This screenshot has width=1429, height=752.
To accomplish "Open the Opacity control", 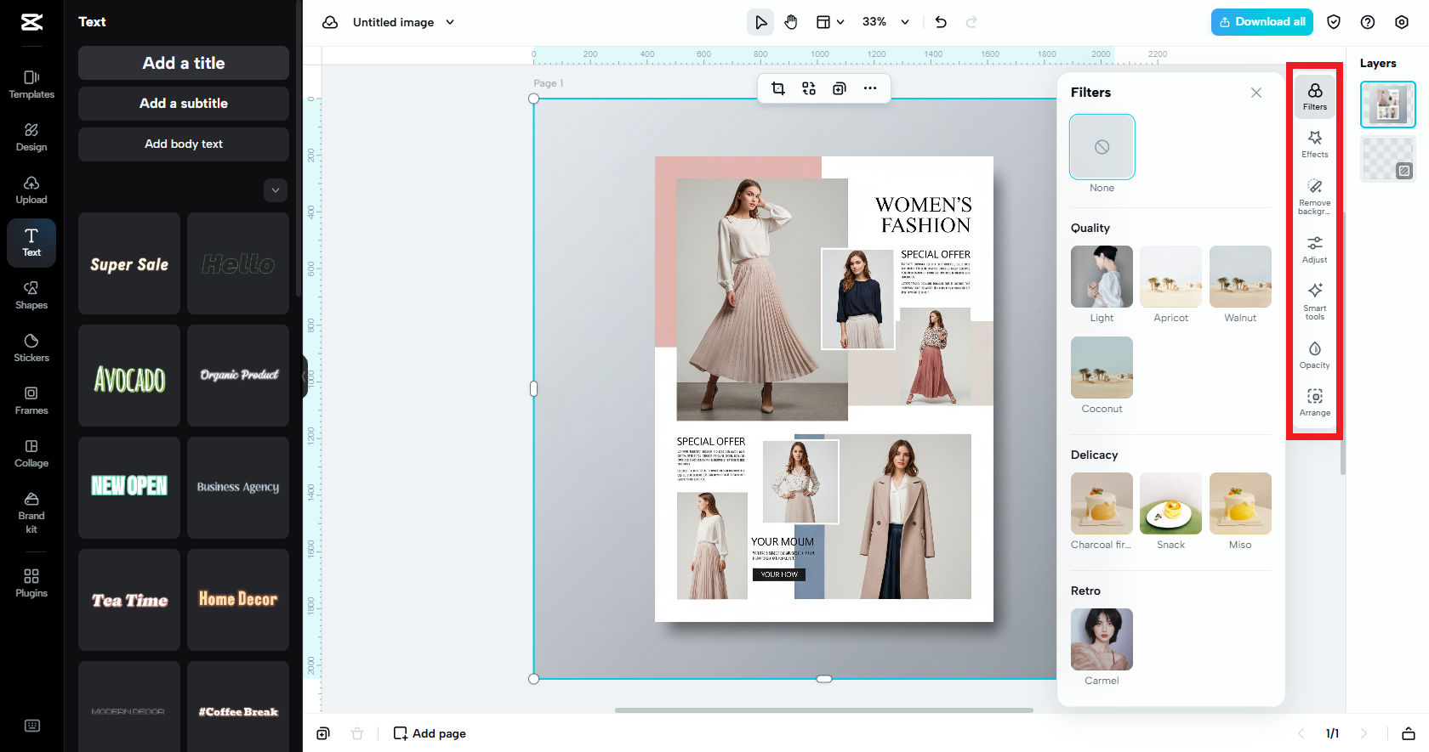I will coord(1314,354).
